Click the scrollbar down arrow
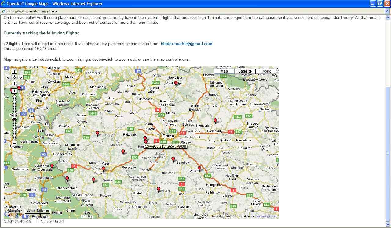This screenshot has height=228, width=391. (x=388, y=224)
